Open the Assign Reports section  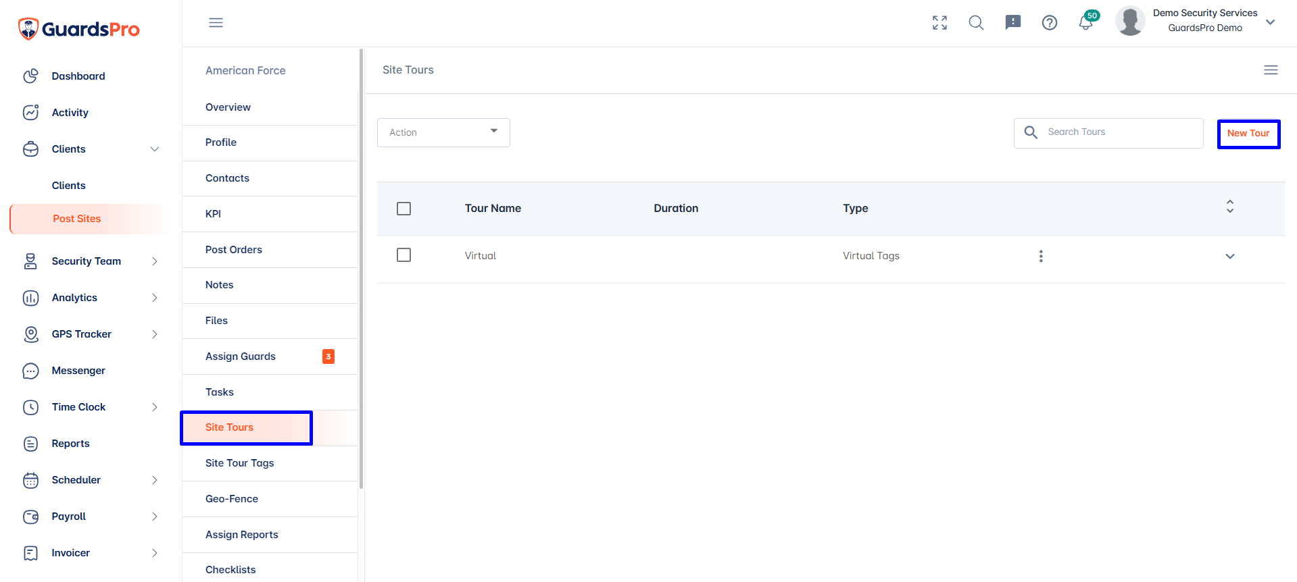tap(270, 535)
